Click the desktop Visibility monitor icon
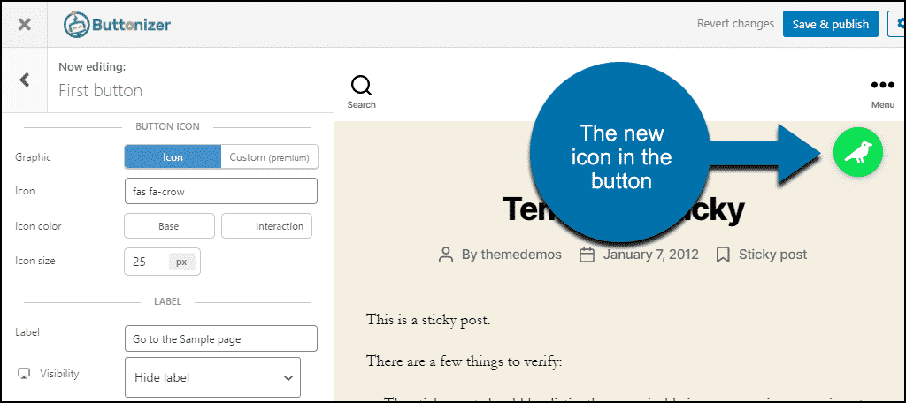The width and height of the screenshot is (906, 403). pyautogui.click(x=25, y=374)
